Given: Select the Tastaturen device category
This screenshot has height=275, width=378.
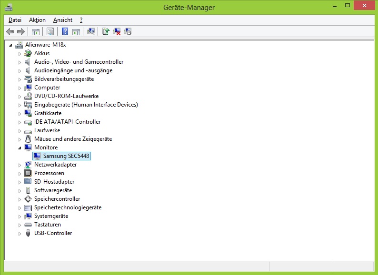Looking at the screenshot, I should 47,225.
